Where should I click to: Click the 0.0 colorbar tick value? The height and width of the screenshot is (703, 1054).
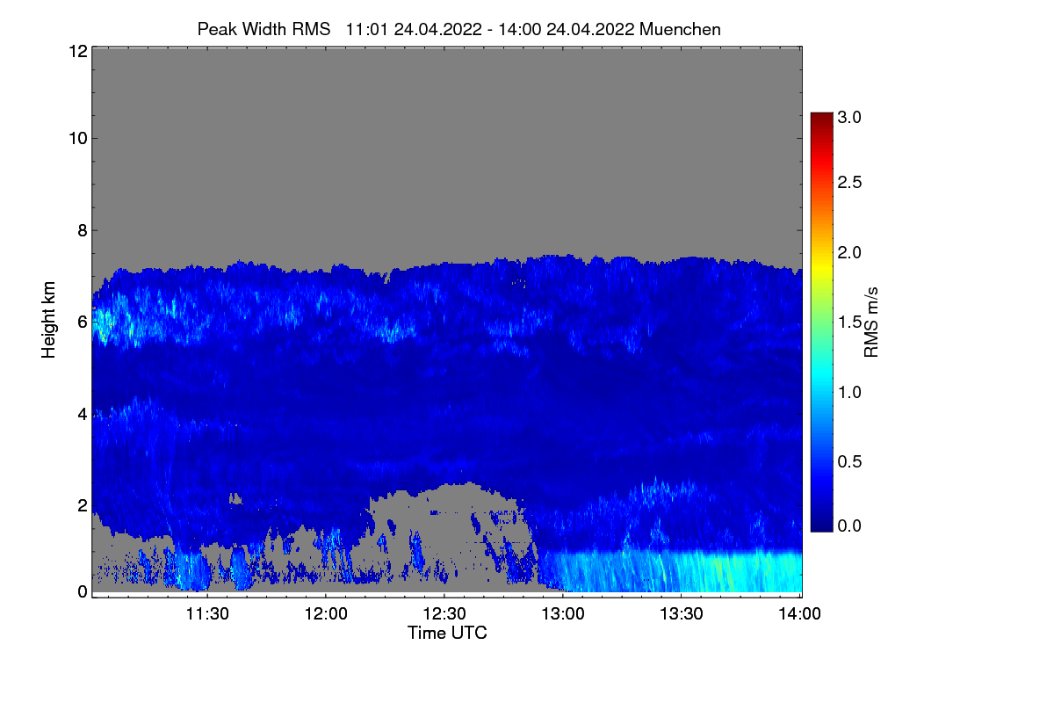click(x=850, y=525)
